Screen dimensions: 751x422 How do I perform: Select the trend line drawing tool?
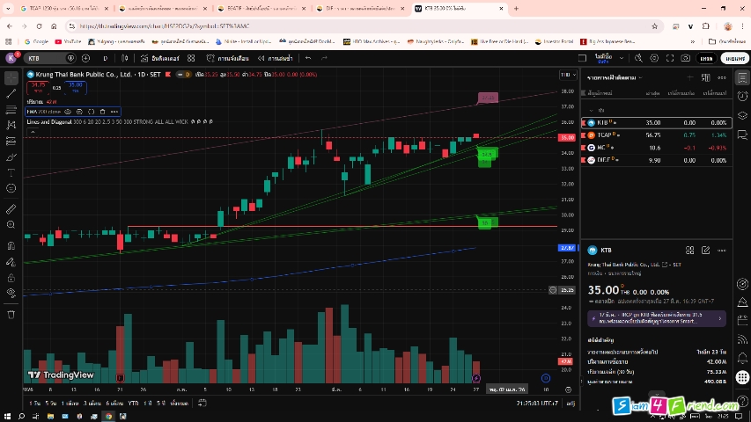(11, 93)
